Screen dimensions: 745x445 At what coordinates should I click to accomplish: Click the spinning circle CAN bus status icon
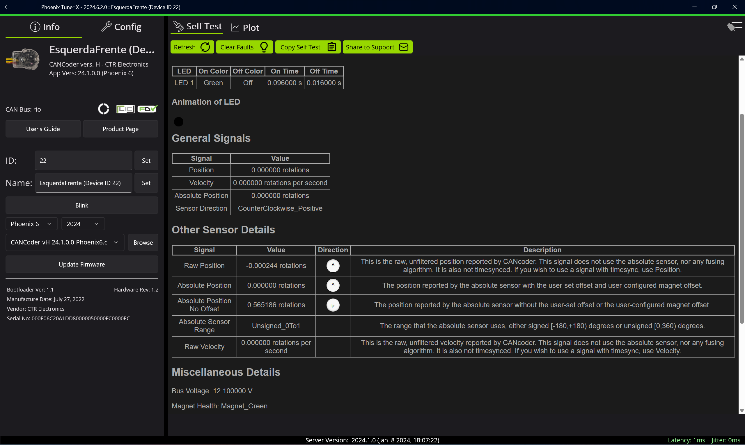[x=104, y=109]
